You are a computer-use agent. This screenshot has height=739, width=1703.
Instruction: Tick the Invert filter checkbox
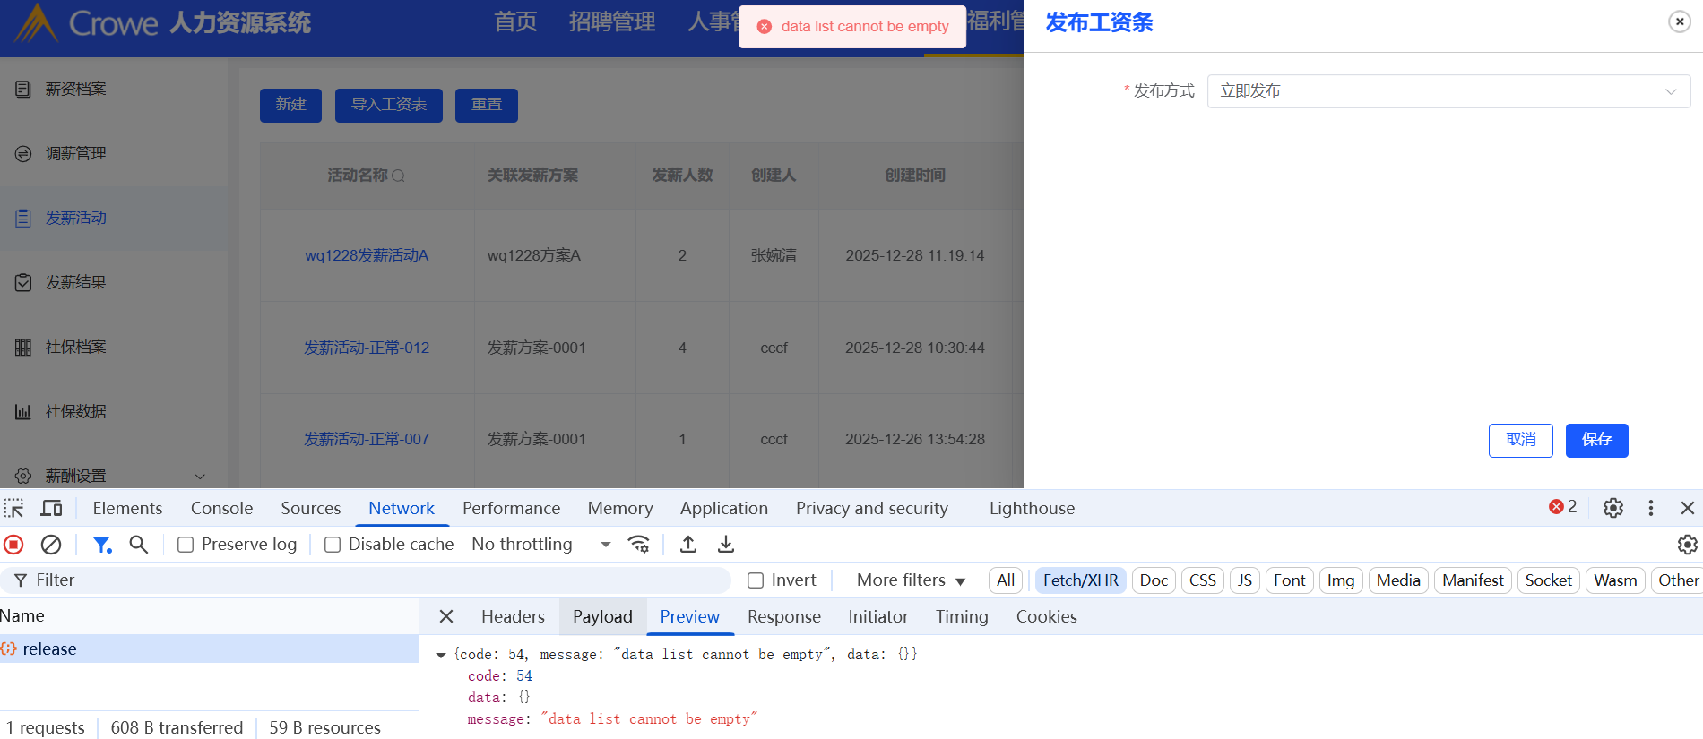pyautogui.click(x=756, y=580)
